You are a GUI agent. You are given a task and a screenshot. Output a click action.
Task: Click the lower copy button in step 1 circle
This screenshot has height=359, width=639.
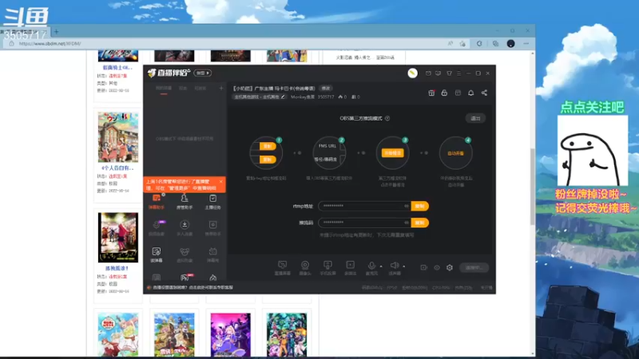268,160
